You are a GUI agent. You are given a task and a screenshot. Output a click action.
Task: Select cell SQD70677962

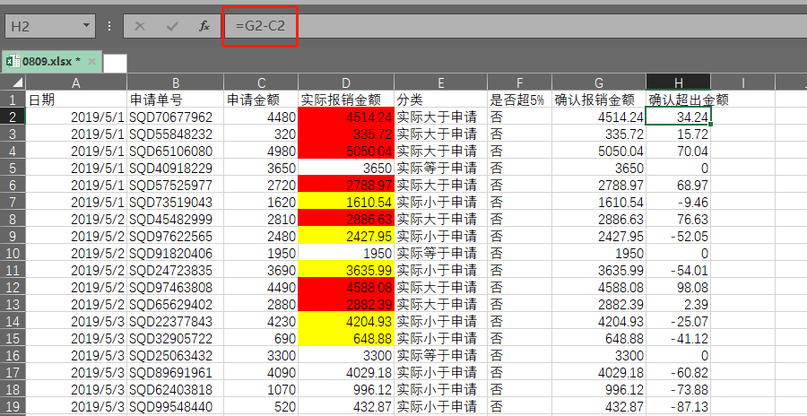coord(176,117)
